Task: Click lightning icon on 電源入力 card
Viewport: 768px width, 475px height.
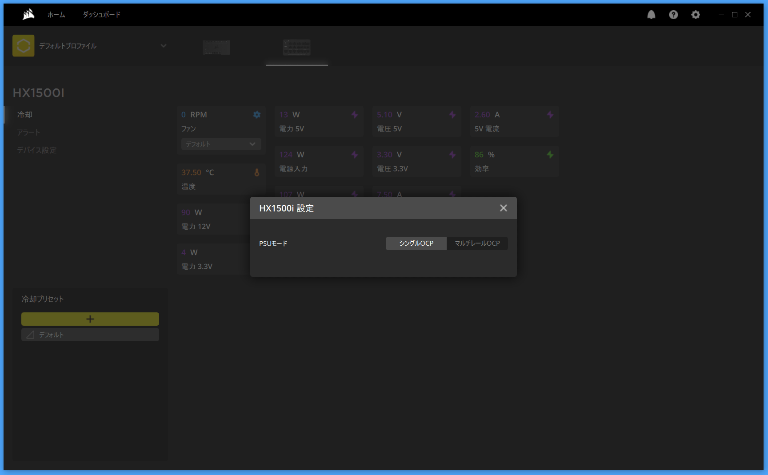Action: [355, 155]
